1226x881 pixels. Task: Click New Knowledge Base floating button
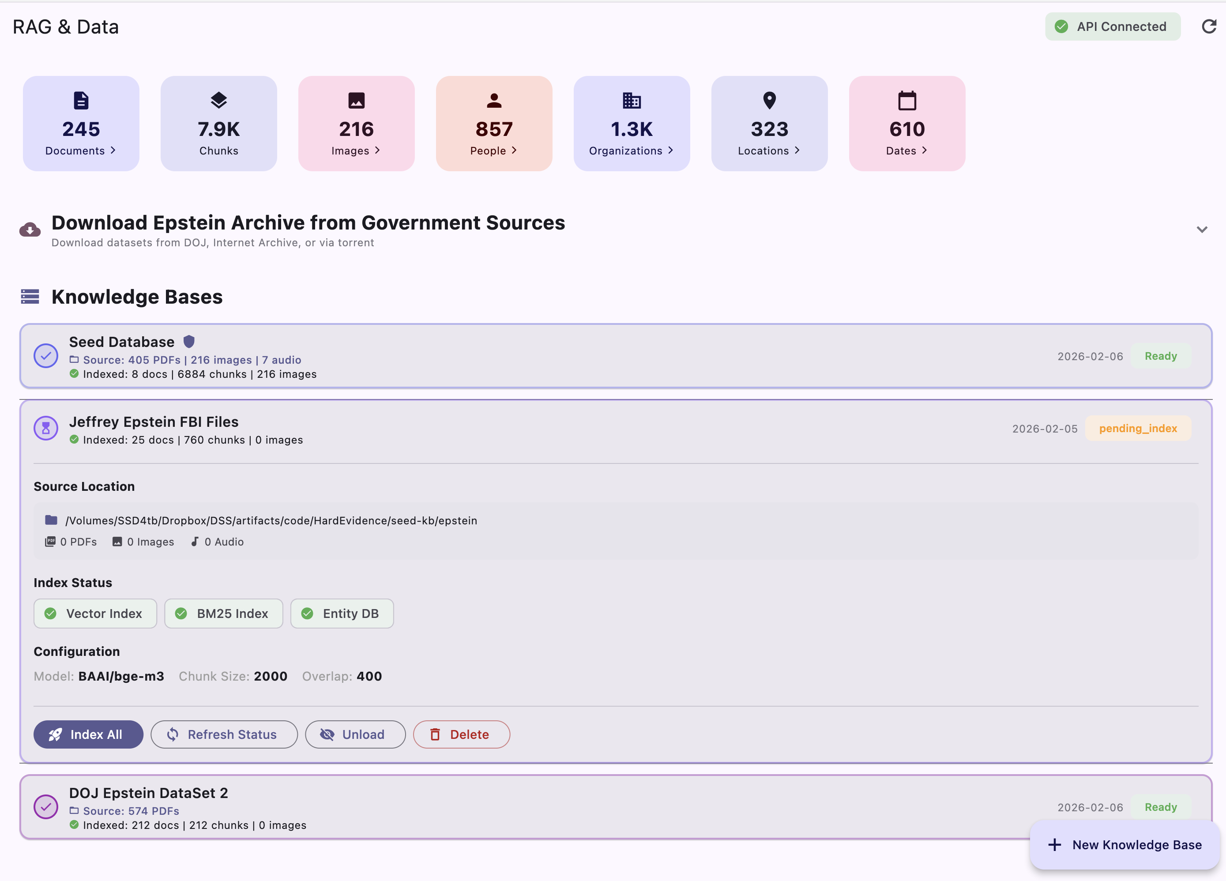coord(1125,845)
